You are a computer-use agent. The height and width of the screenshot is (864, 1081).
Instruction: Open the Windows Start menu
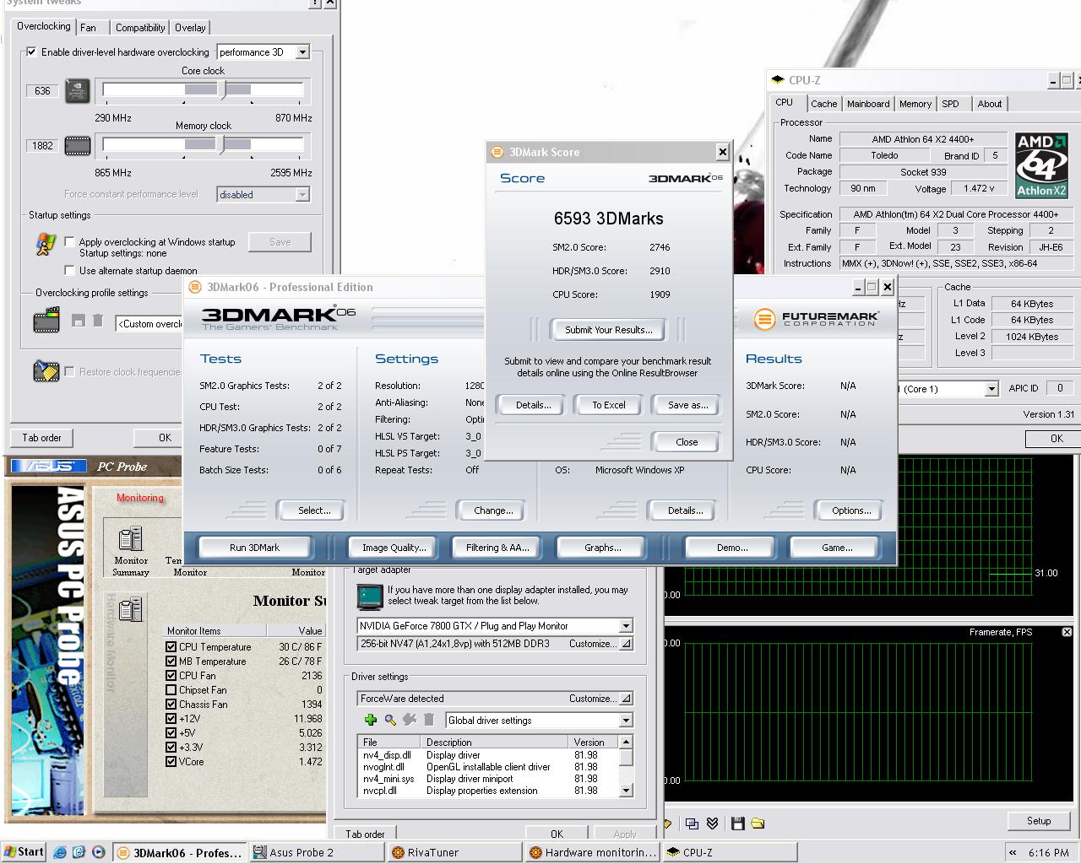point(24,852)
